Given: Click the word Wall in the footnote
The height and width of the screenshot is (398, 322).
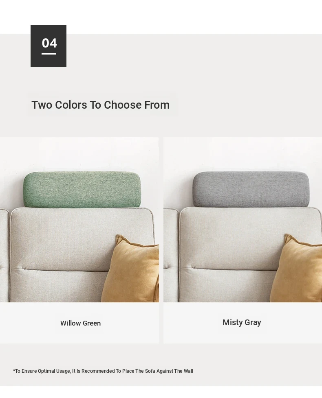Looking at the screenshot, I should [x=188, y=371].
